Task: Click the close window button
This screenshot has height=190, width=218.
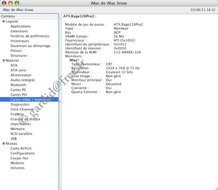Action: (x=4, y=3)
